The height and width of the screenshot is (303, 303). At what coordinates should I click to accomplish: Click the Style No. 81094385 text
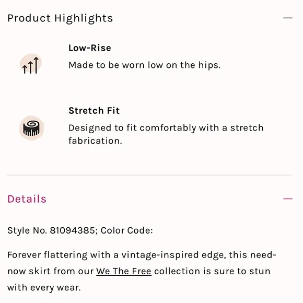(x=52, y=230)
